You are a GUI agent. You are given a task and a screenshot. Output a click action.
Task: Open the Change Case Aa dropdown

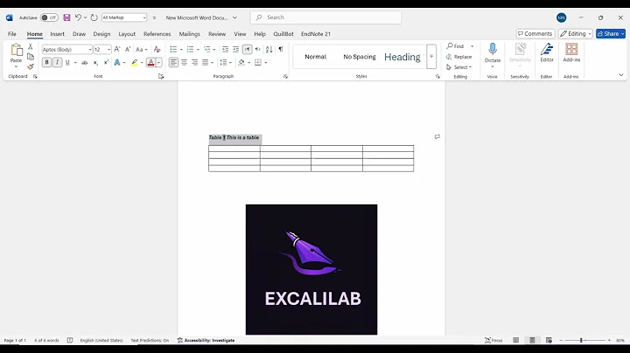[142, 49]
